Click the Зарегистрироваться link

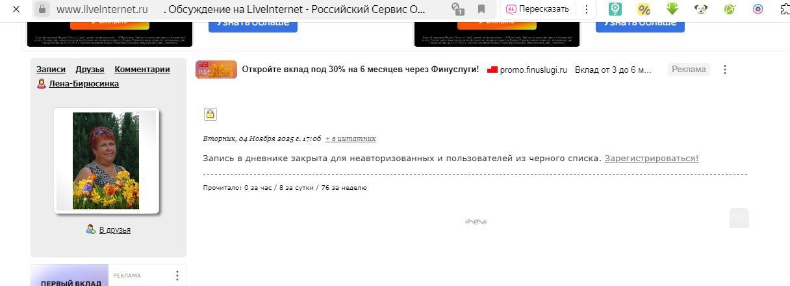(651, 158)
